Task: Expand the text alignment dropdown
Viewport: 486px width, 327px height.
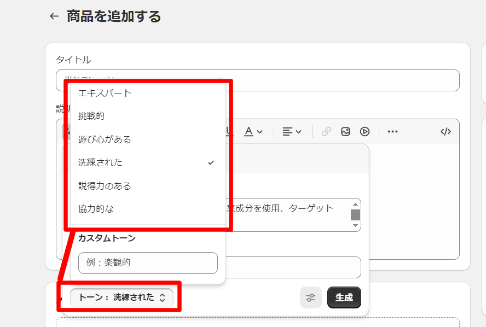Action: 292,131
